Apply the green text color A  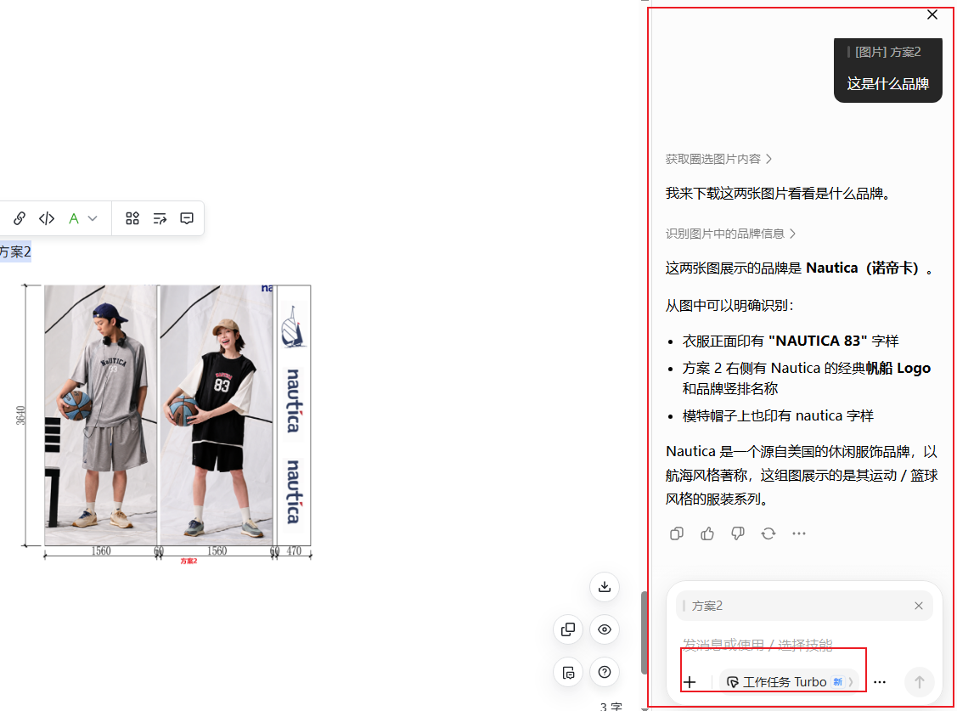(74, 217)
